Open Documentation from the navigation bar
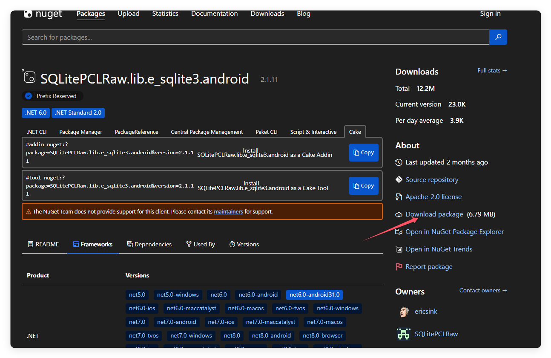Image resolution: width=551 pixels, height=358 pixels. pos(214,13)
